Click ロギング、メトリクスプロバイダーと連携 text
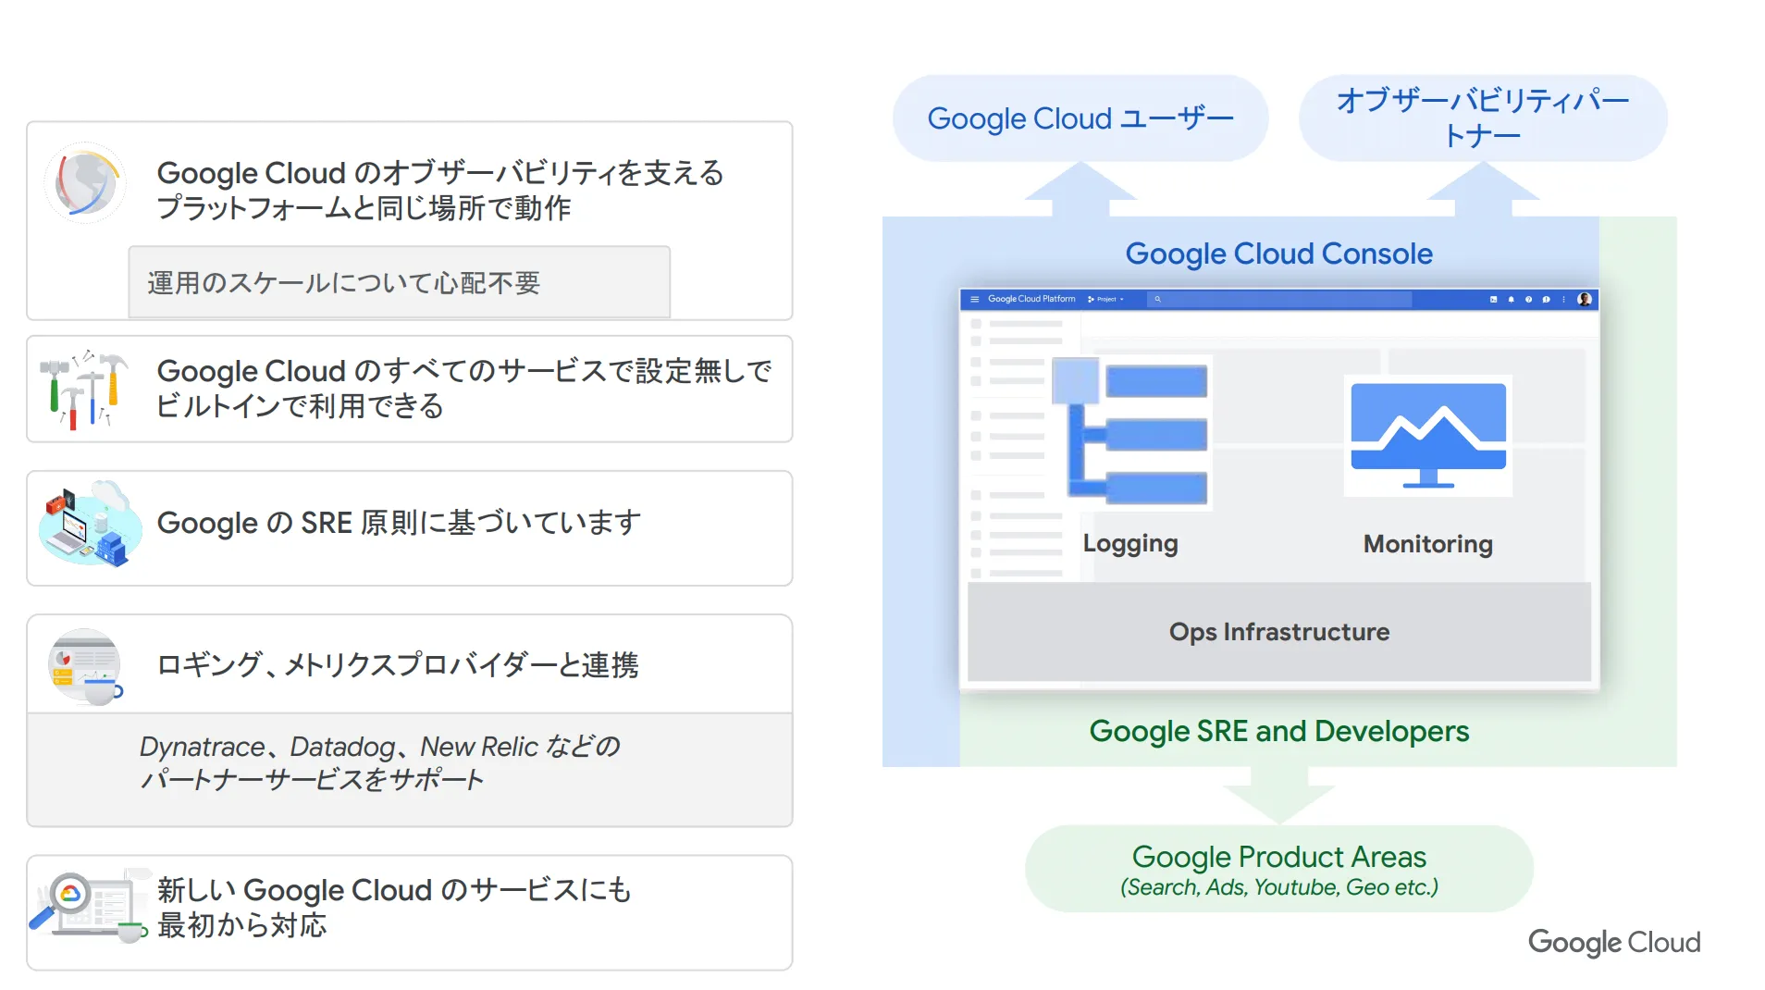The width and height of the screenshot is (1765, 990). [398, 664]
